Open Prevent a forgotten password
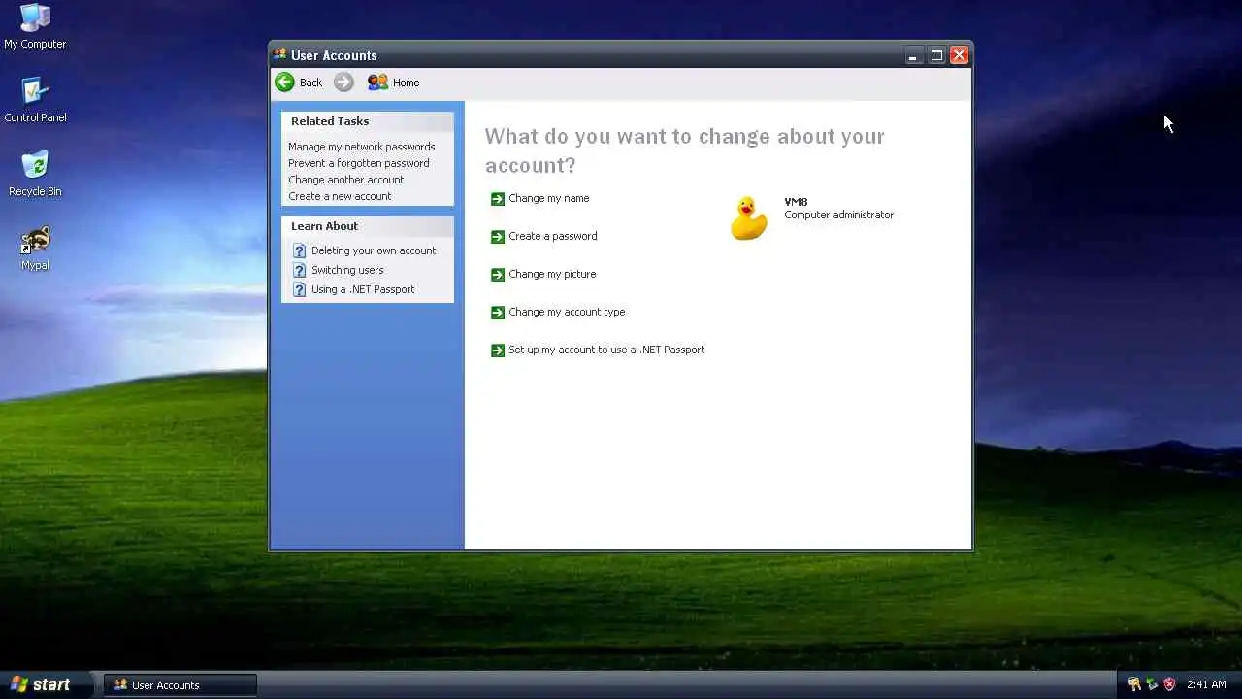This screenshot has width=1242, height=699. tap(358, 163)
